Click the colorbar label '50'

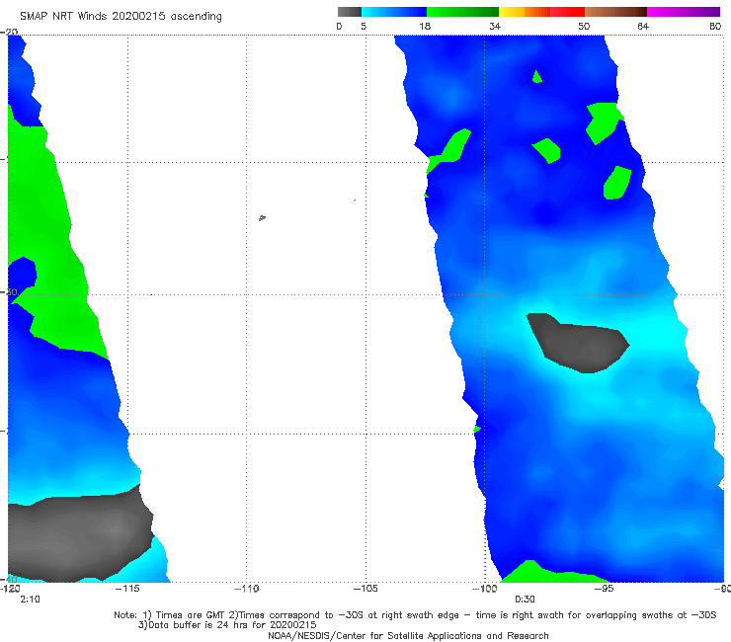[584, 26]
